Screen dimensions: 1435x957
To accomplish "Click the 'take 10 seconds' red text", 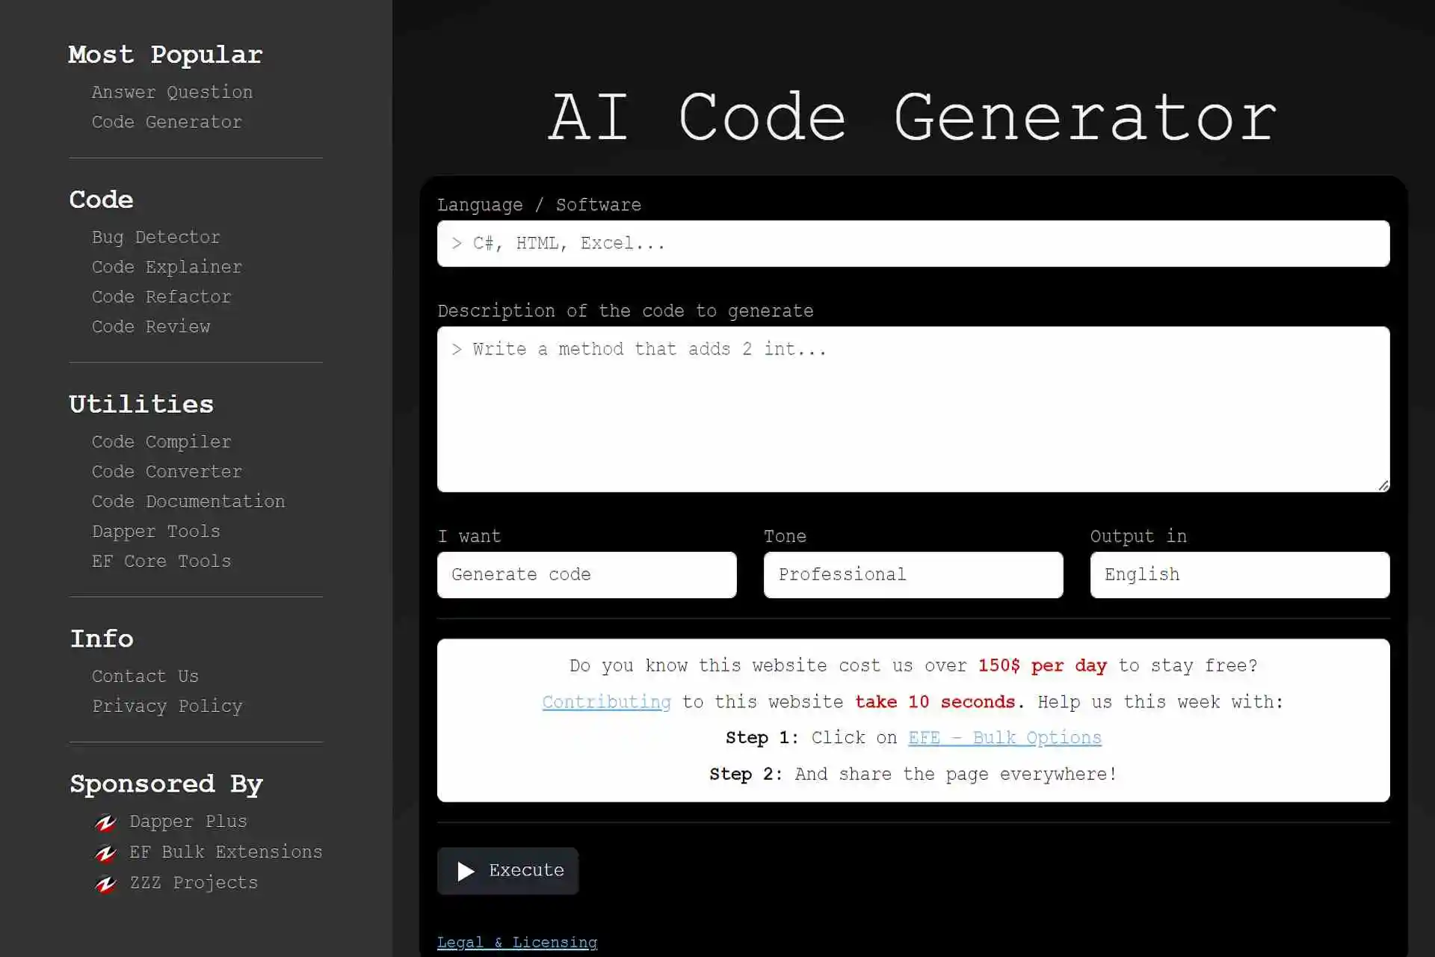I will (935, 702).
